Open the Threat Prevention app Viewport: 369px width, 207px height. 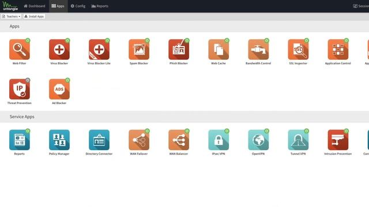(19, 89)
